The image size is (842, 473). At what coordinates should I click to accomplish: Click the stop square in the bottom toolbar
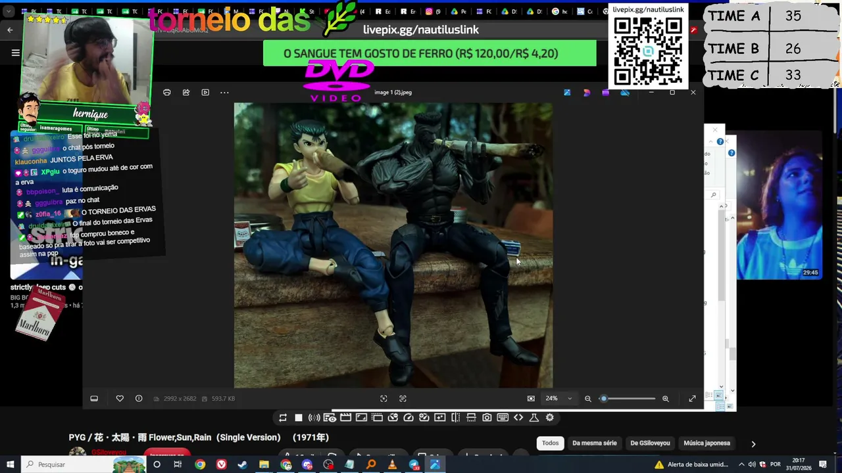pos(299,418)
